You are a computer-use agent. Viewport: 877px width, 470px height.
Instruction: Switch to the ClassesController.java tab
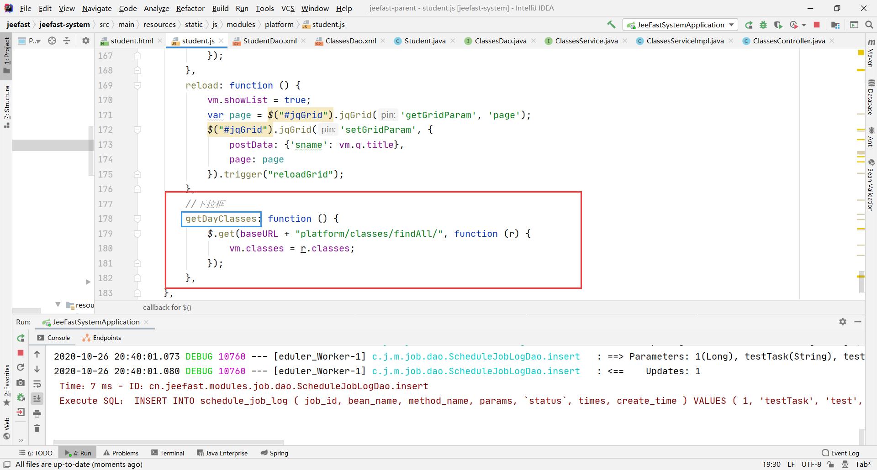click(x=788, y=41)
